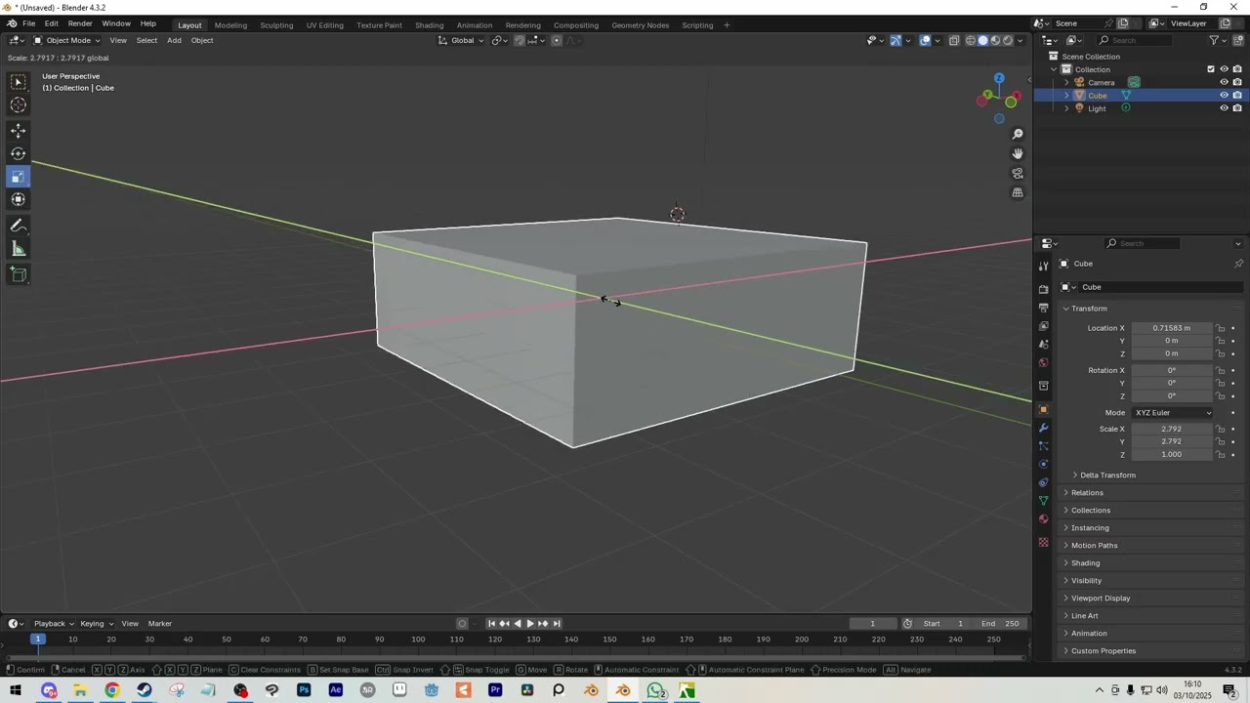The height and width of the screenshot is (703, 1250).
Task: Toggle camera view icon in viewport
Action: [x=1018, y=173]
